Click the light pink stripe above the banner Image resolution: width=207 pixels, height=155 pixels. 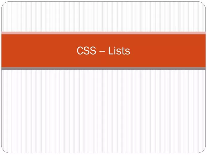tap(103, 33)
